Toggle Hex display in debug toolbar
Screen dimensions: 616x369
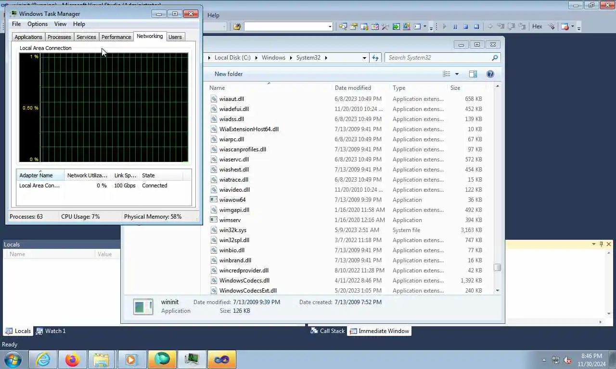pos(537,26)
